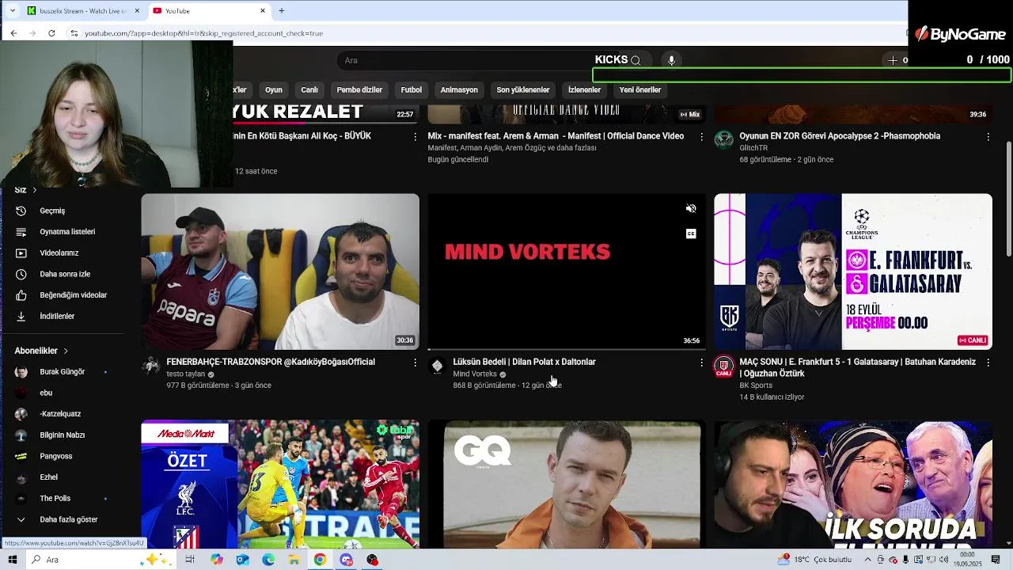Open File Explorer from the taskbar
The height and width of the screenshot is (570, 1013).
click(x=294, y=560)
